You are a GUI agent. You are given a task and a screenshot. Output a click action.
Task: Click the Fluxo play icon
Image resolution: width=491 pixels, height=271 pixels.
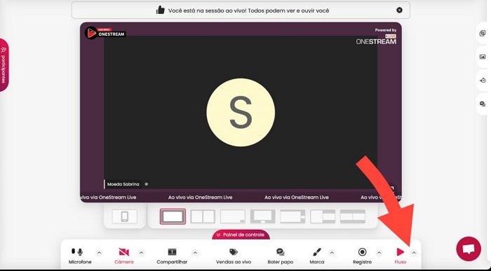coord(401,252)
